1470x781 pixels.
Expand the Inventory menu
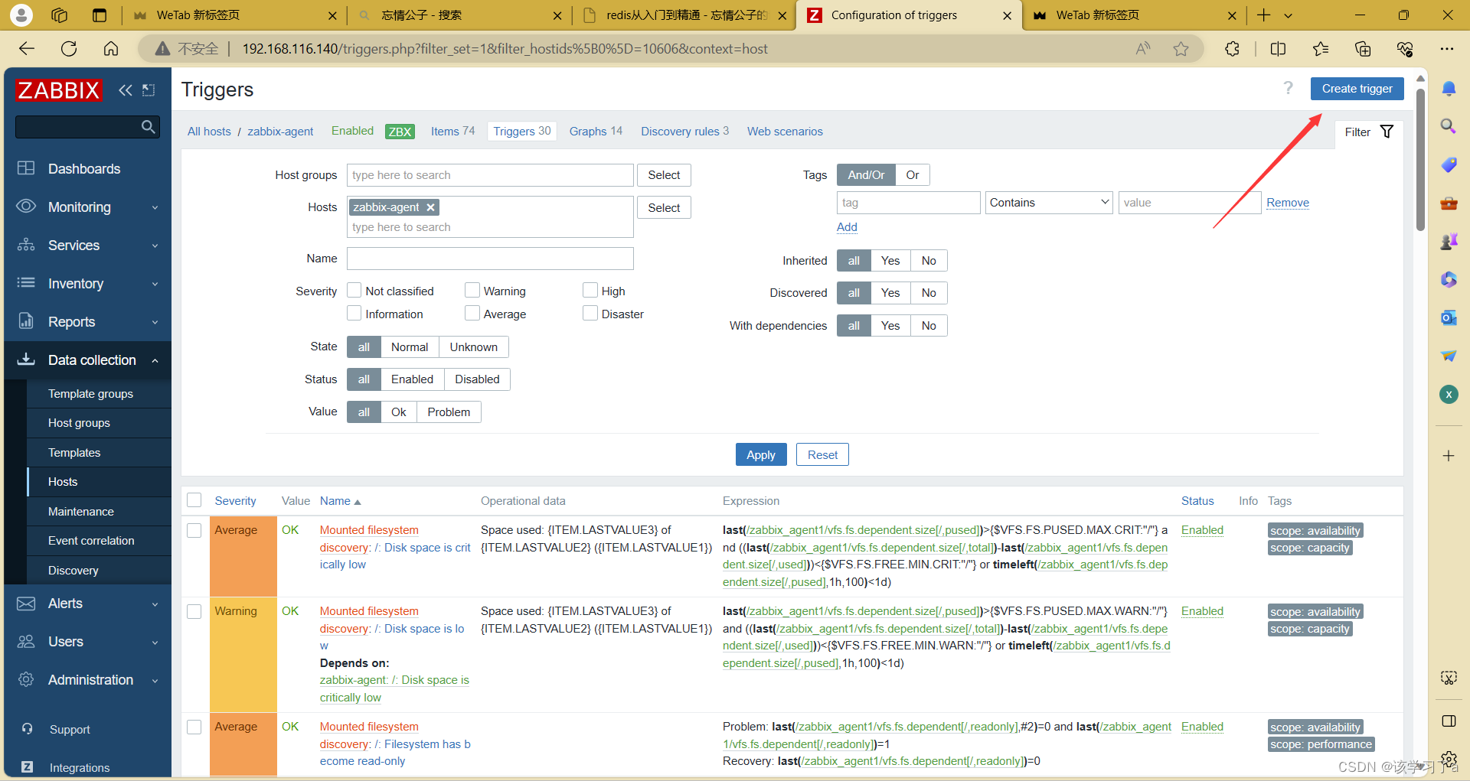pyautogui.click(x=88, y=284)
